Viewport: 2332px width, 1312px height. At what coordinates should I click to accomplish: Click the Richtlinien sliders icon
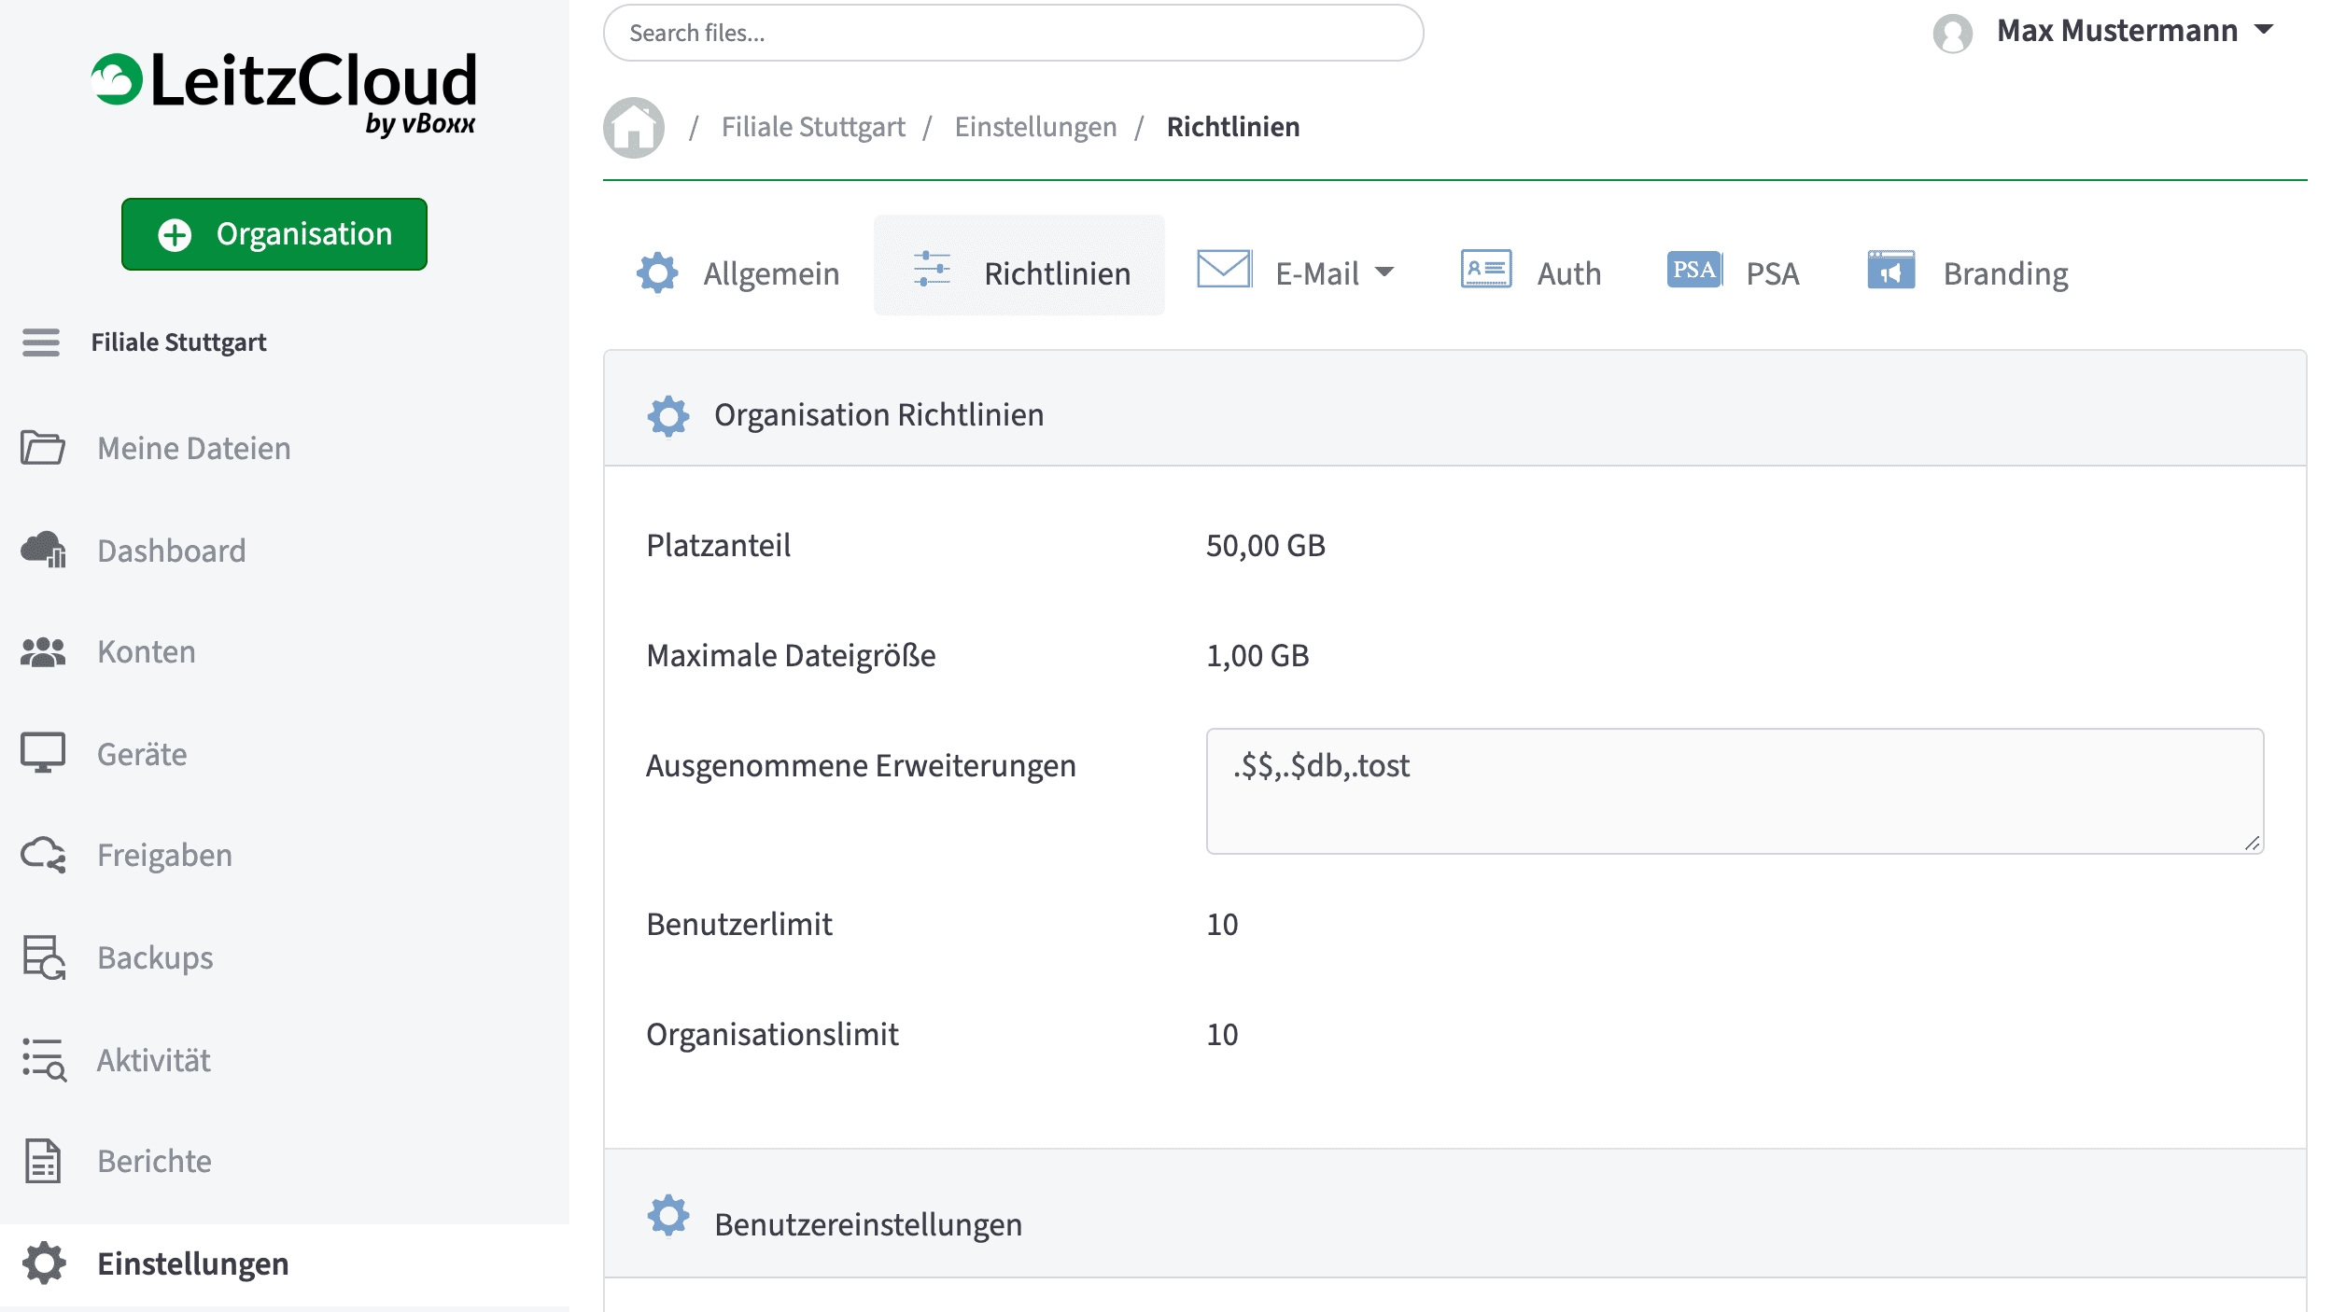pyautogui.click(x=932, y=269)
